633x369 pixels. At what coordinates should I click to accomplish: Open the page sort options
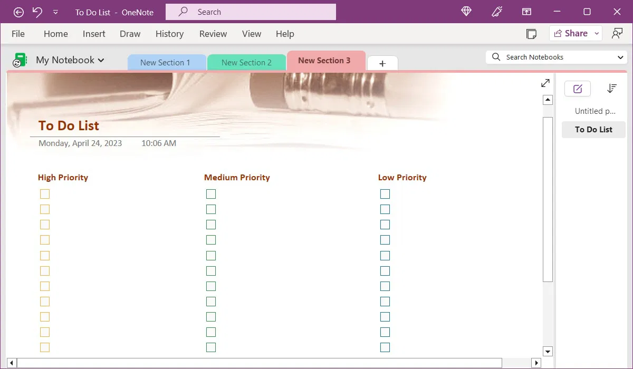click(x=611, y=88)
